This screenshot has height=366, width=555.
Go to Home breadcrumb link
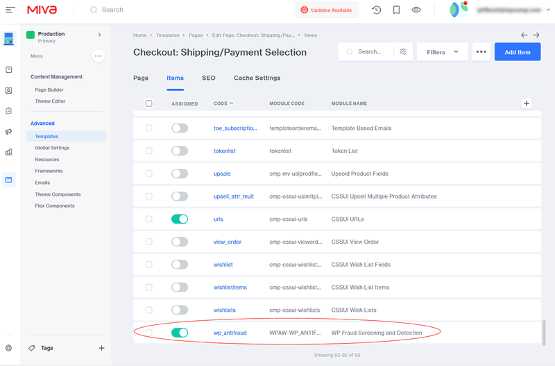tap(140, 35)
